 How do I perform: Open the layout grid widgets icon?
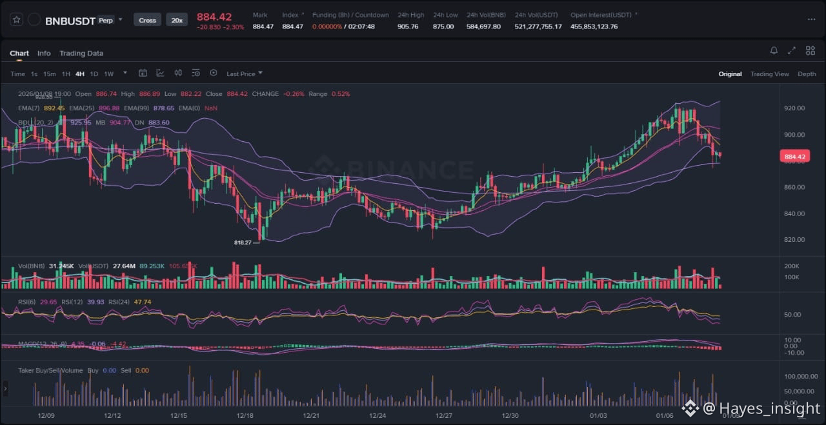tap(811, 51)
